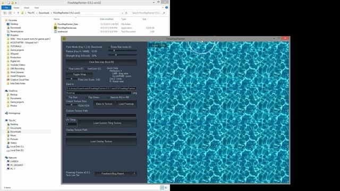Viewport: 340px width, 191px height.
Task: Open recent locations dropdown in Explorer
Action: 14,13
